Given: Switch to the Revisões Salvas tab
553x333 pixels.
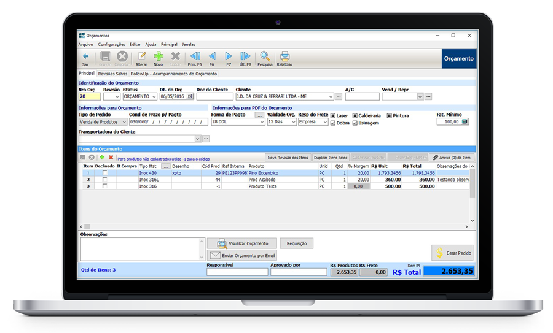Looking at the screenshot, I should point(112,74).
